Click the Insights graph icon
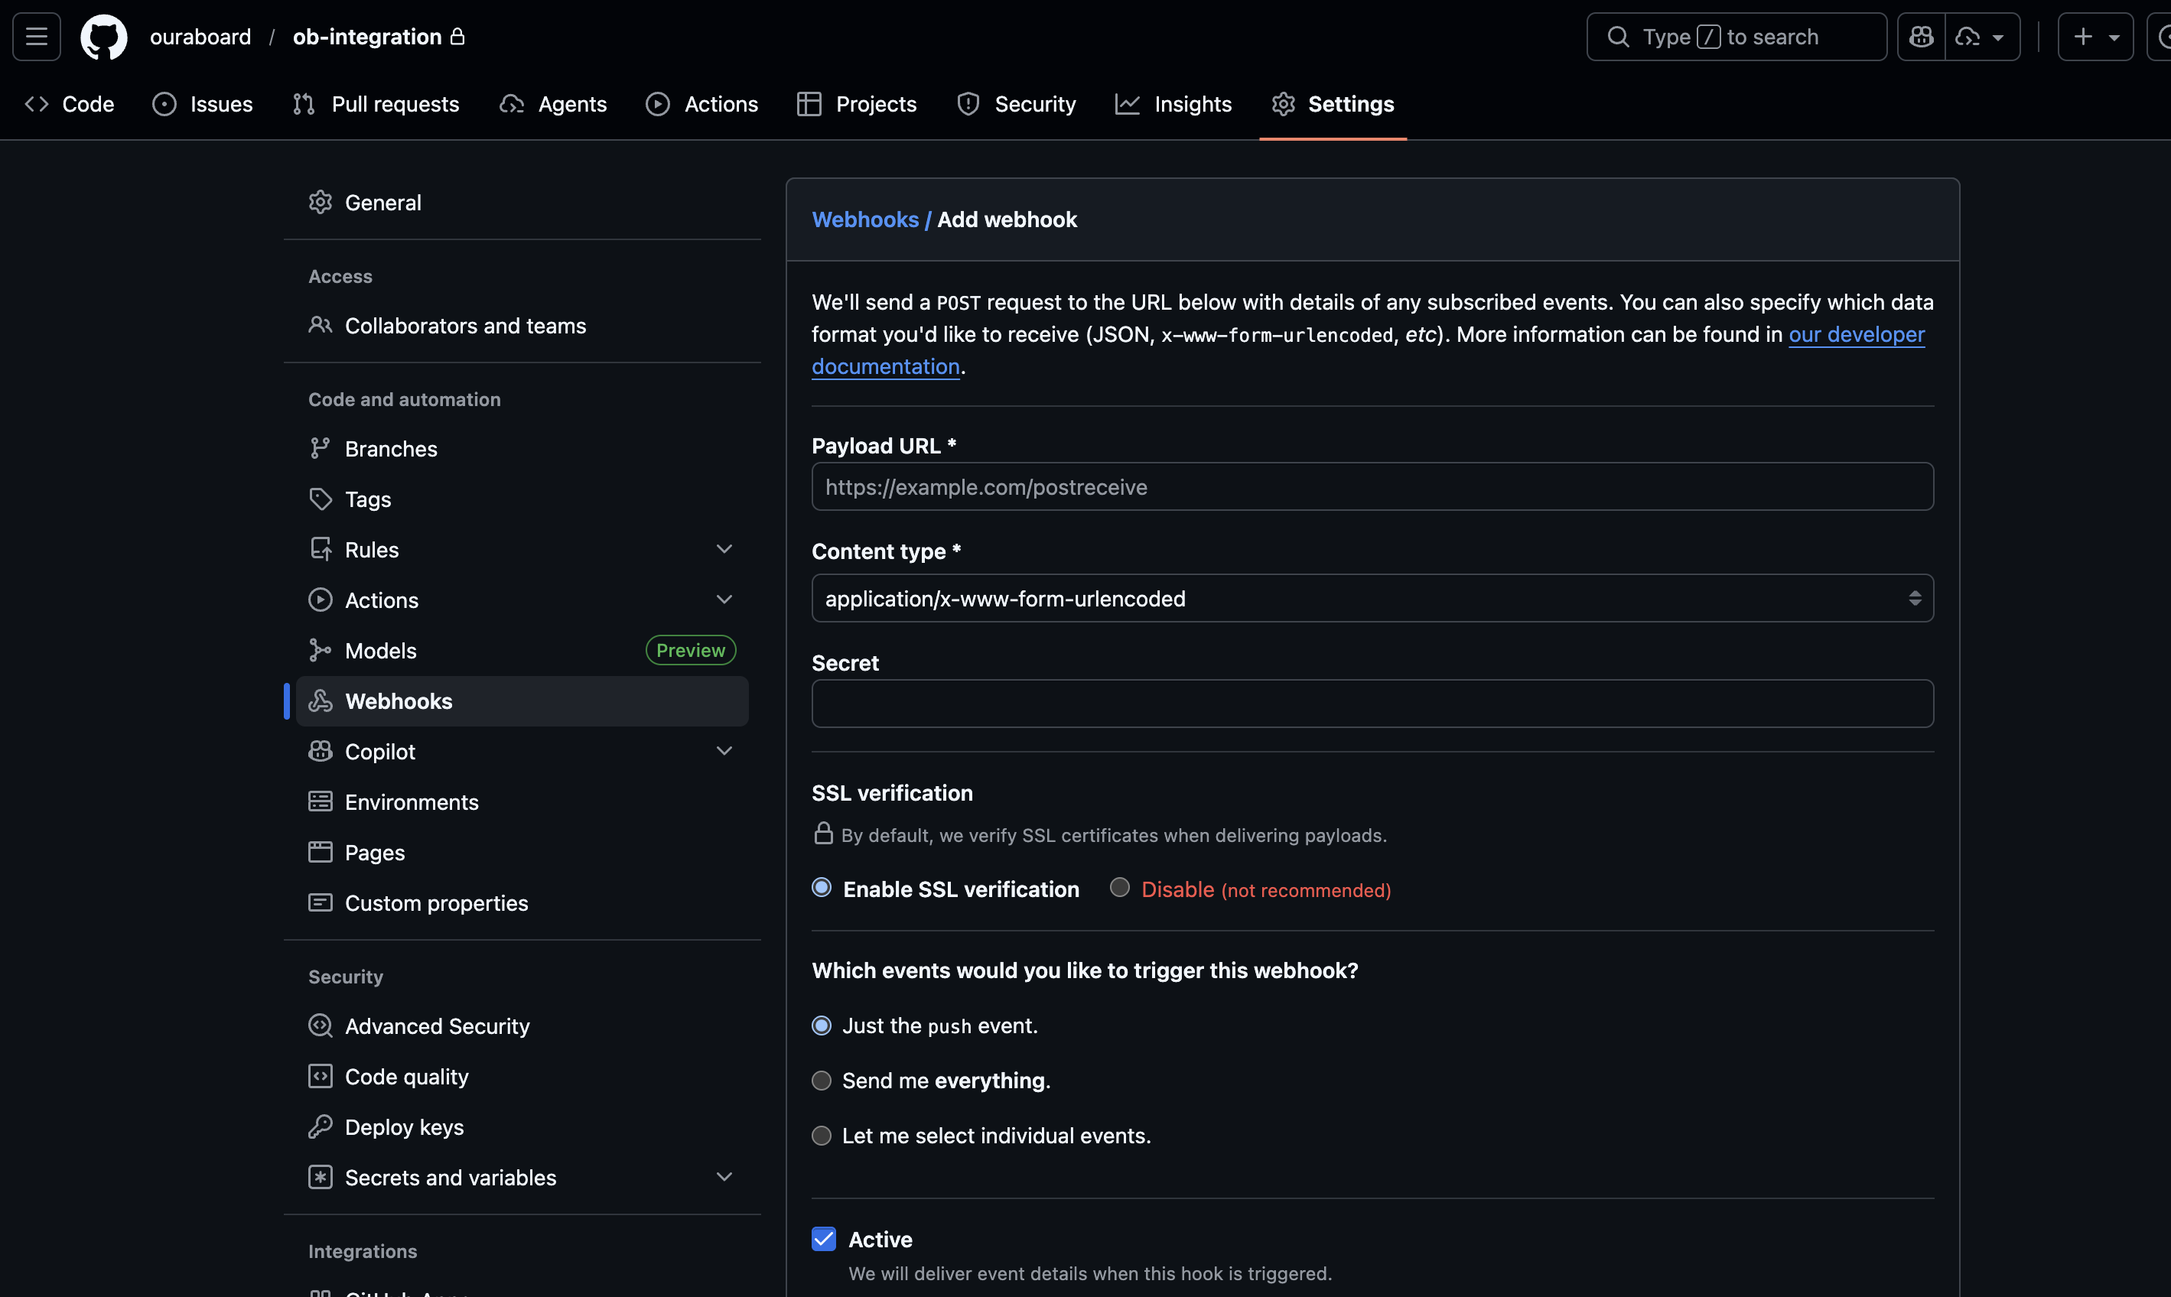2171x1297 pixels. (1128, 104)
